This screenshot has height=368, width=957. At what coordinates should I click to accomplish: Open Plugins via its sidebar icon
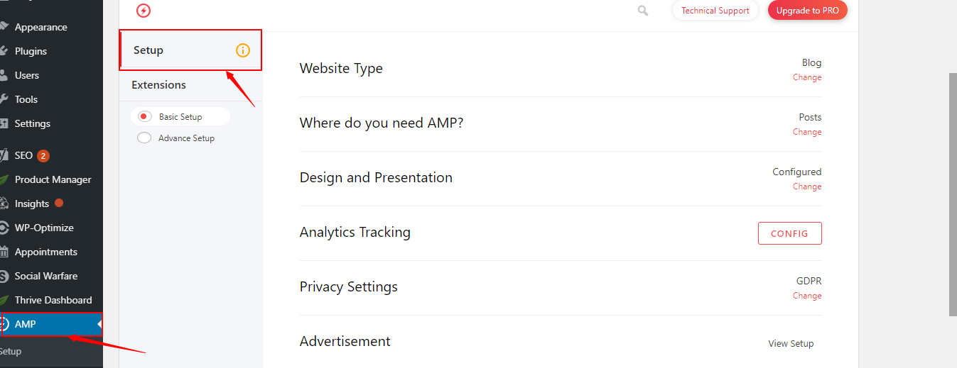tap(4, 51)
